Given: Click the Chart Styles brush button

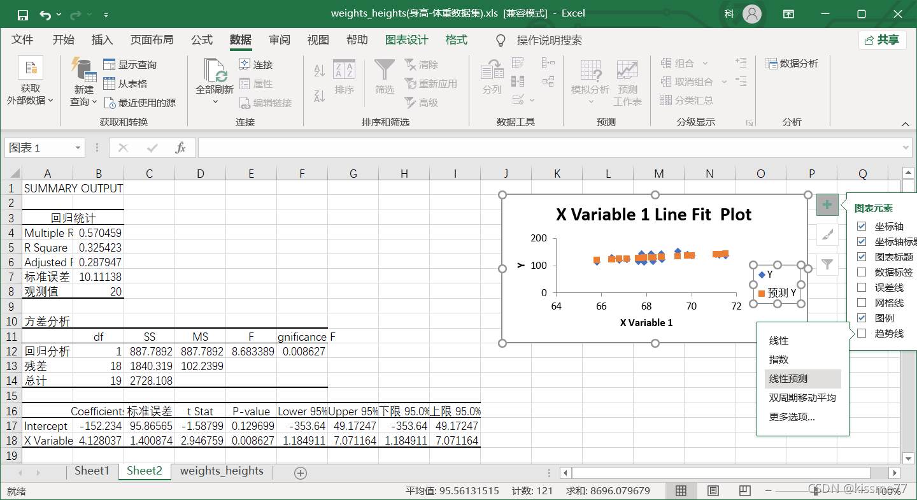Looking at the screenshot, I should [x=827, y=234].
